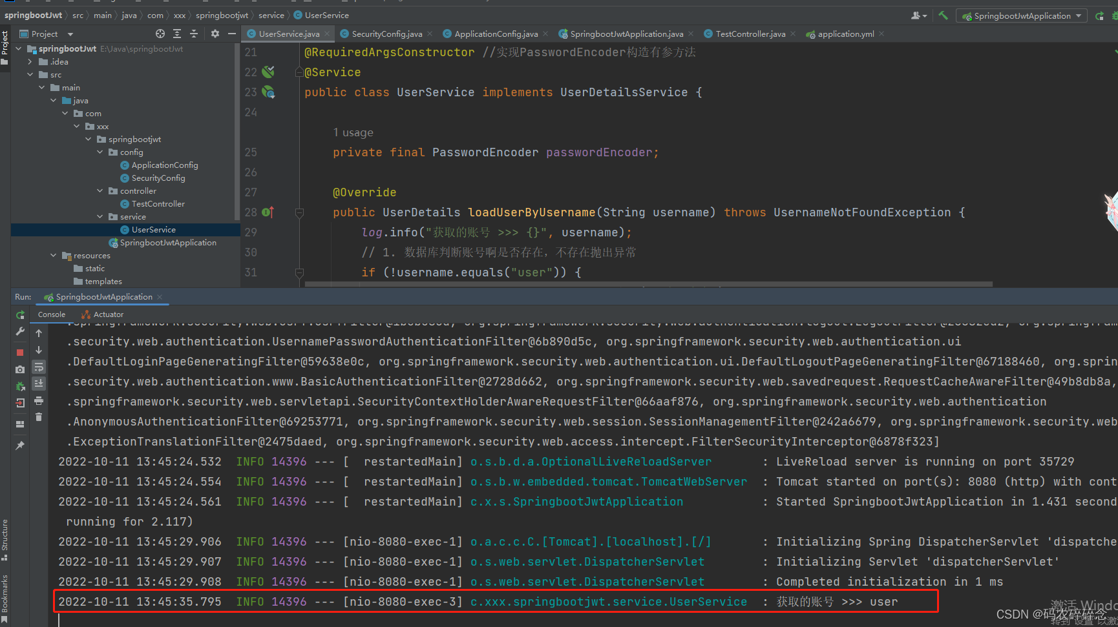Pin the Run tool window with pin icon
This screenshot has width=1118, height=627.
click(x=19, y=445)
